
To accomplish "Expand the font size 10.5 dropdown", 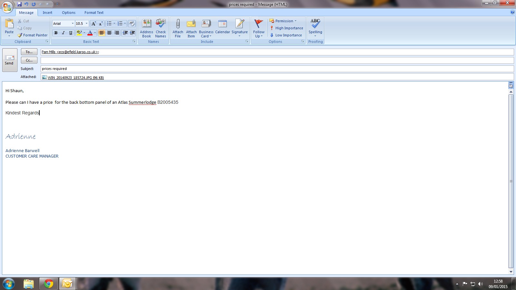I will (x=86, y=24).
